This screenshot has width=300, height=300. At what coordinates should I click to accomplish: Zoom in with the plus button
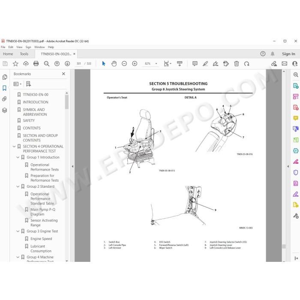pyautogui.click(x=135, y=63)
